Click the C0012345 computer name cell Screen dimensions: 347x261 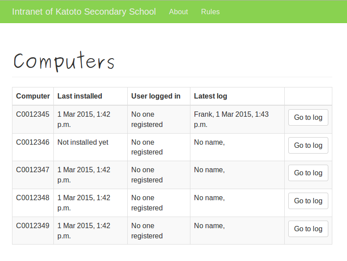(33, 114)
